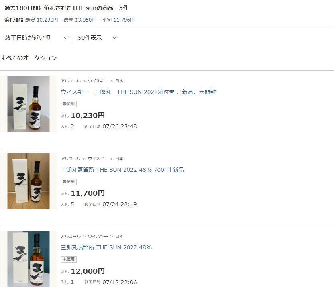Click the highest price 13,050円 in the summary

pyautogui.click(x=86, y=20)
